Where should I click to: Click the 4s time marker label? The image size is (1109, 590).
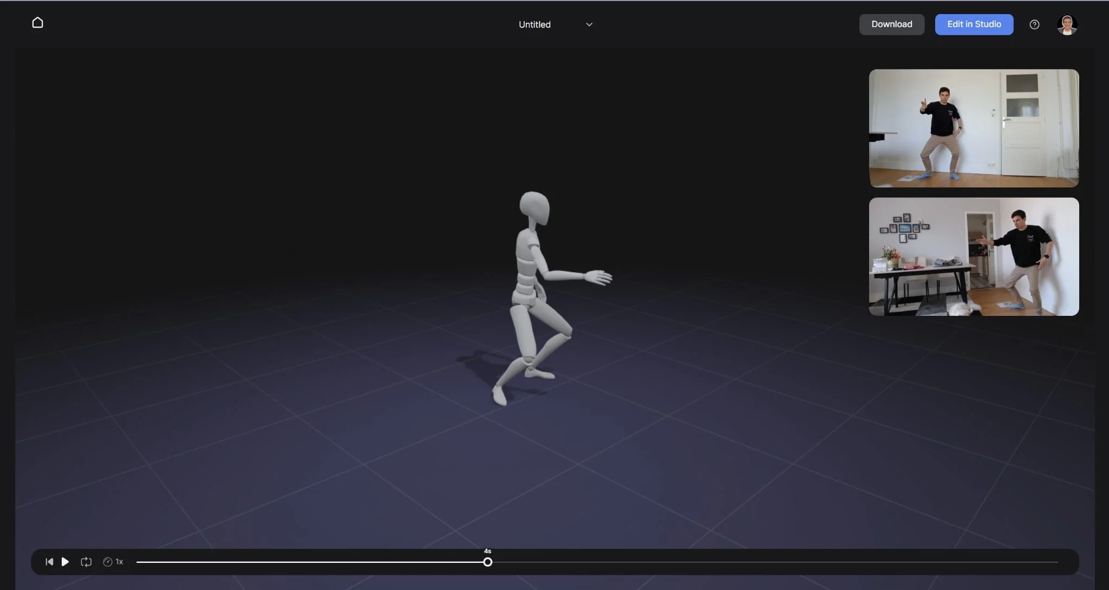pyautogui.click(x=487, y=551)
